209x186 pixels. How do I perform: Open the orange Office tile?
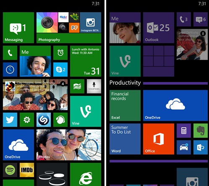(159, 139)
